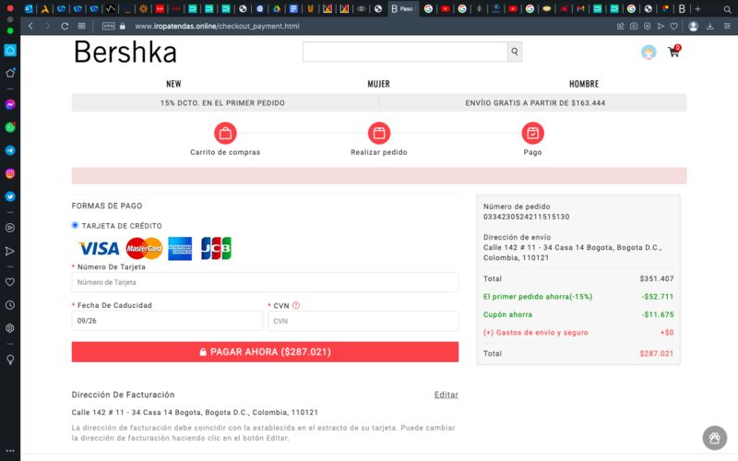Click the Bershka logo
Image resolution: width=738 pixels, height=461 pixels.
click(x=125, y=52)
